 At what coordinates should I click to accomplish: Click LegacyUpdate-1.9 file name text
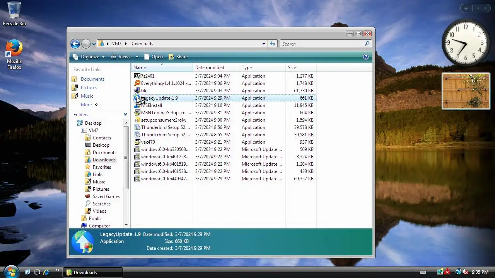(159, 98)
